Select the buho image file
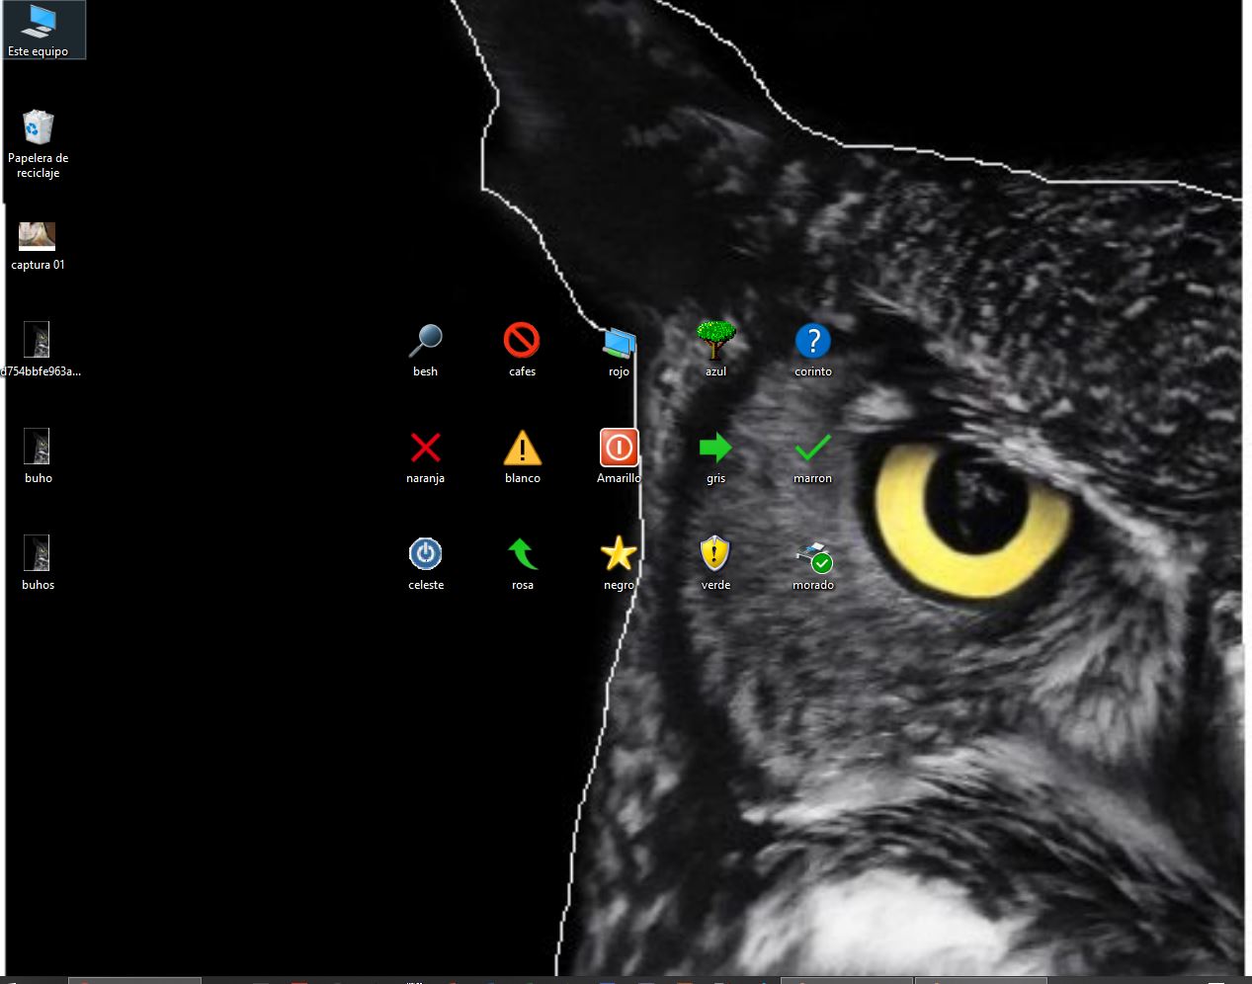Image resolution: width=1252 pixels, height=984 pixels. tap(38, 448)
